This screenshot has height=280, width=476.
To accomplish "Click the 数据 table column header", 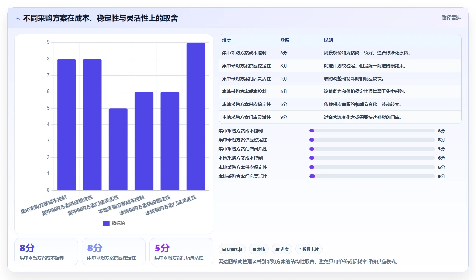I will (x=285, y=40).
